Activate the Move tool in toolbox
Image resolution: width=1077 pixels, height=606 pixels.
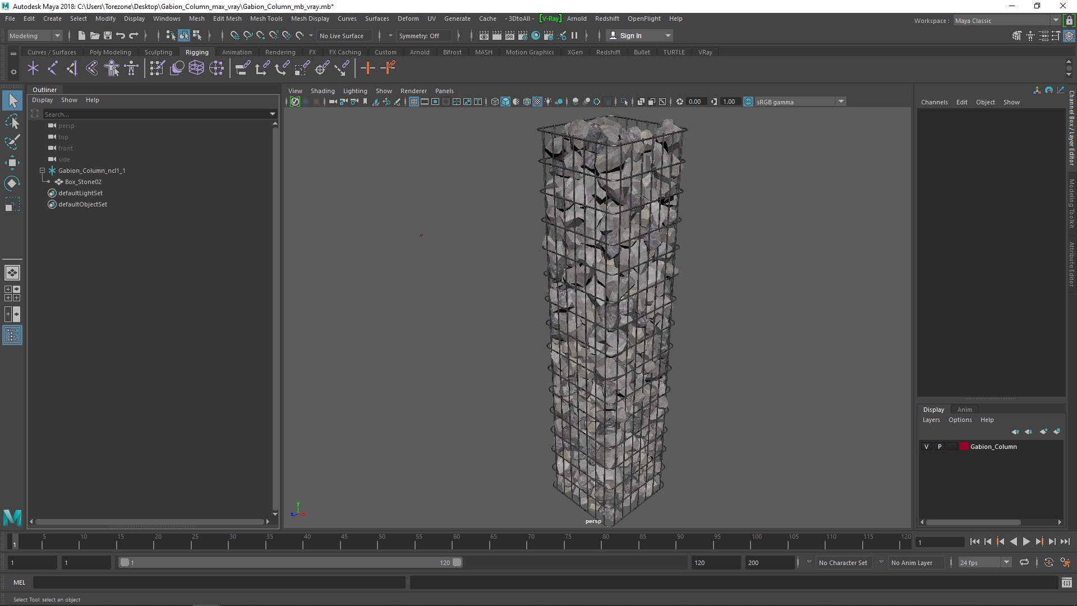[12, 163]
